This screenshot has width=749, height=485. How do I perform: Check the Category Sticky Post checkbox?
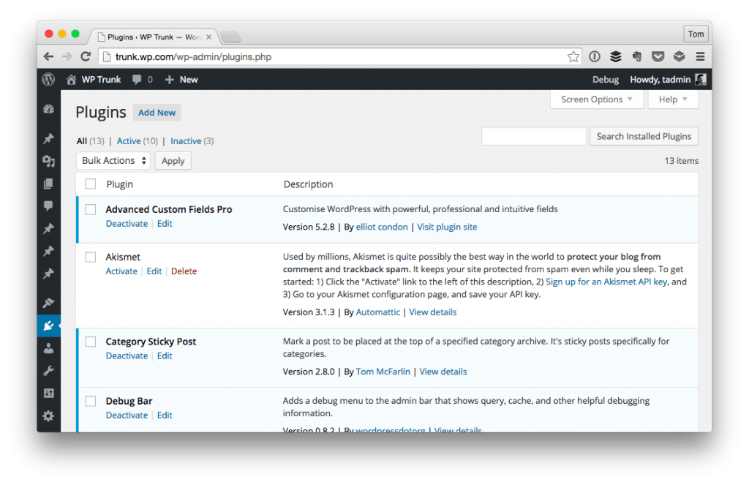tap(90, 342)
